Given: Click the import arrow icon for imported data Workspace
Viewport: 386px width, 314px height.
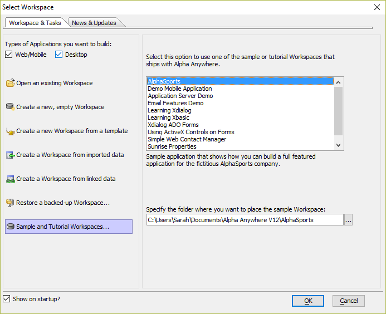Looking at the screenshot, I should pyautogui.click(x=11, y=155).
